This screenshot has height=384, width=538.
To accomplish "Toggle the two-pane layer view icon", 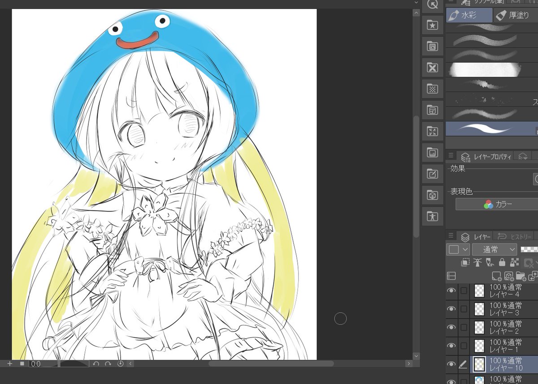I will tap(451, 276).
